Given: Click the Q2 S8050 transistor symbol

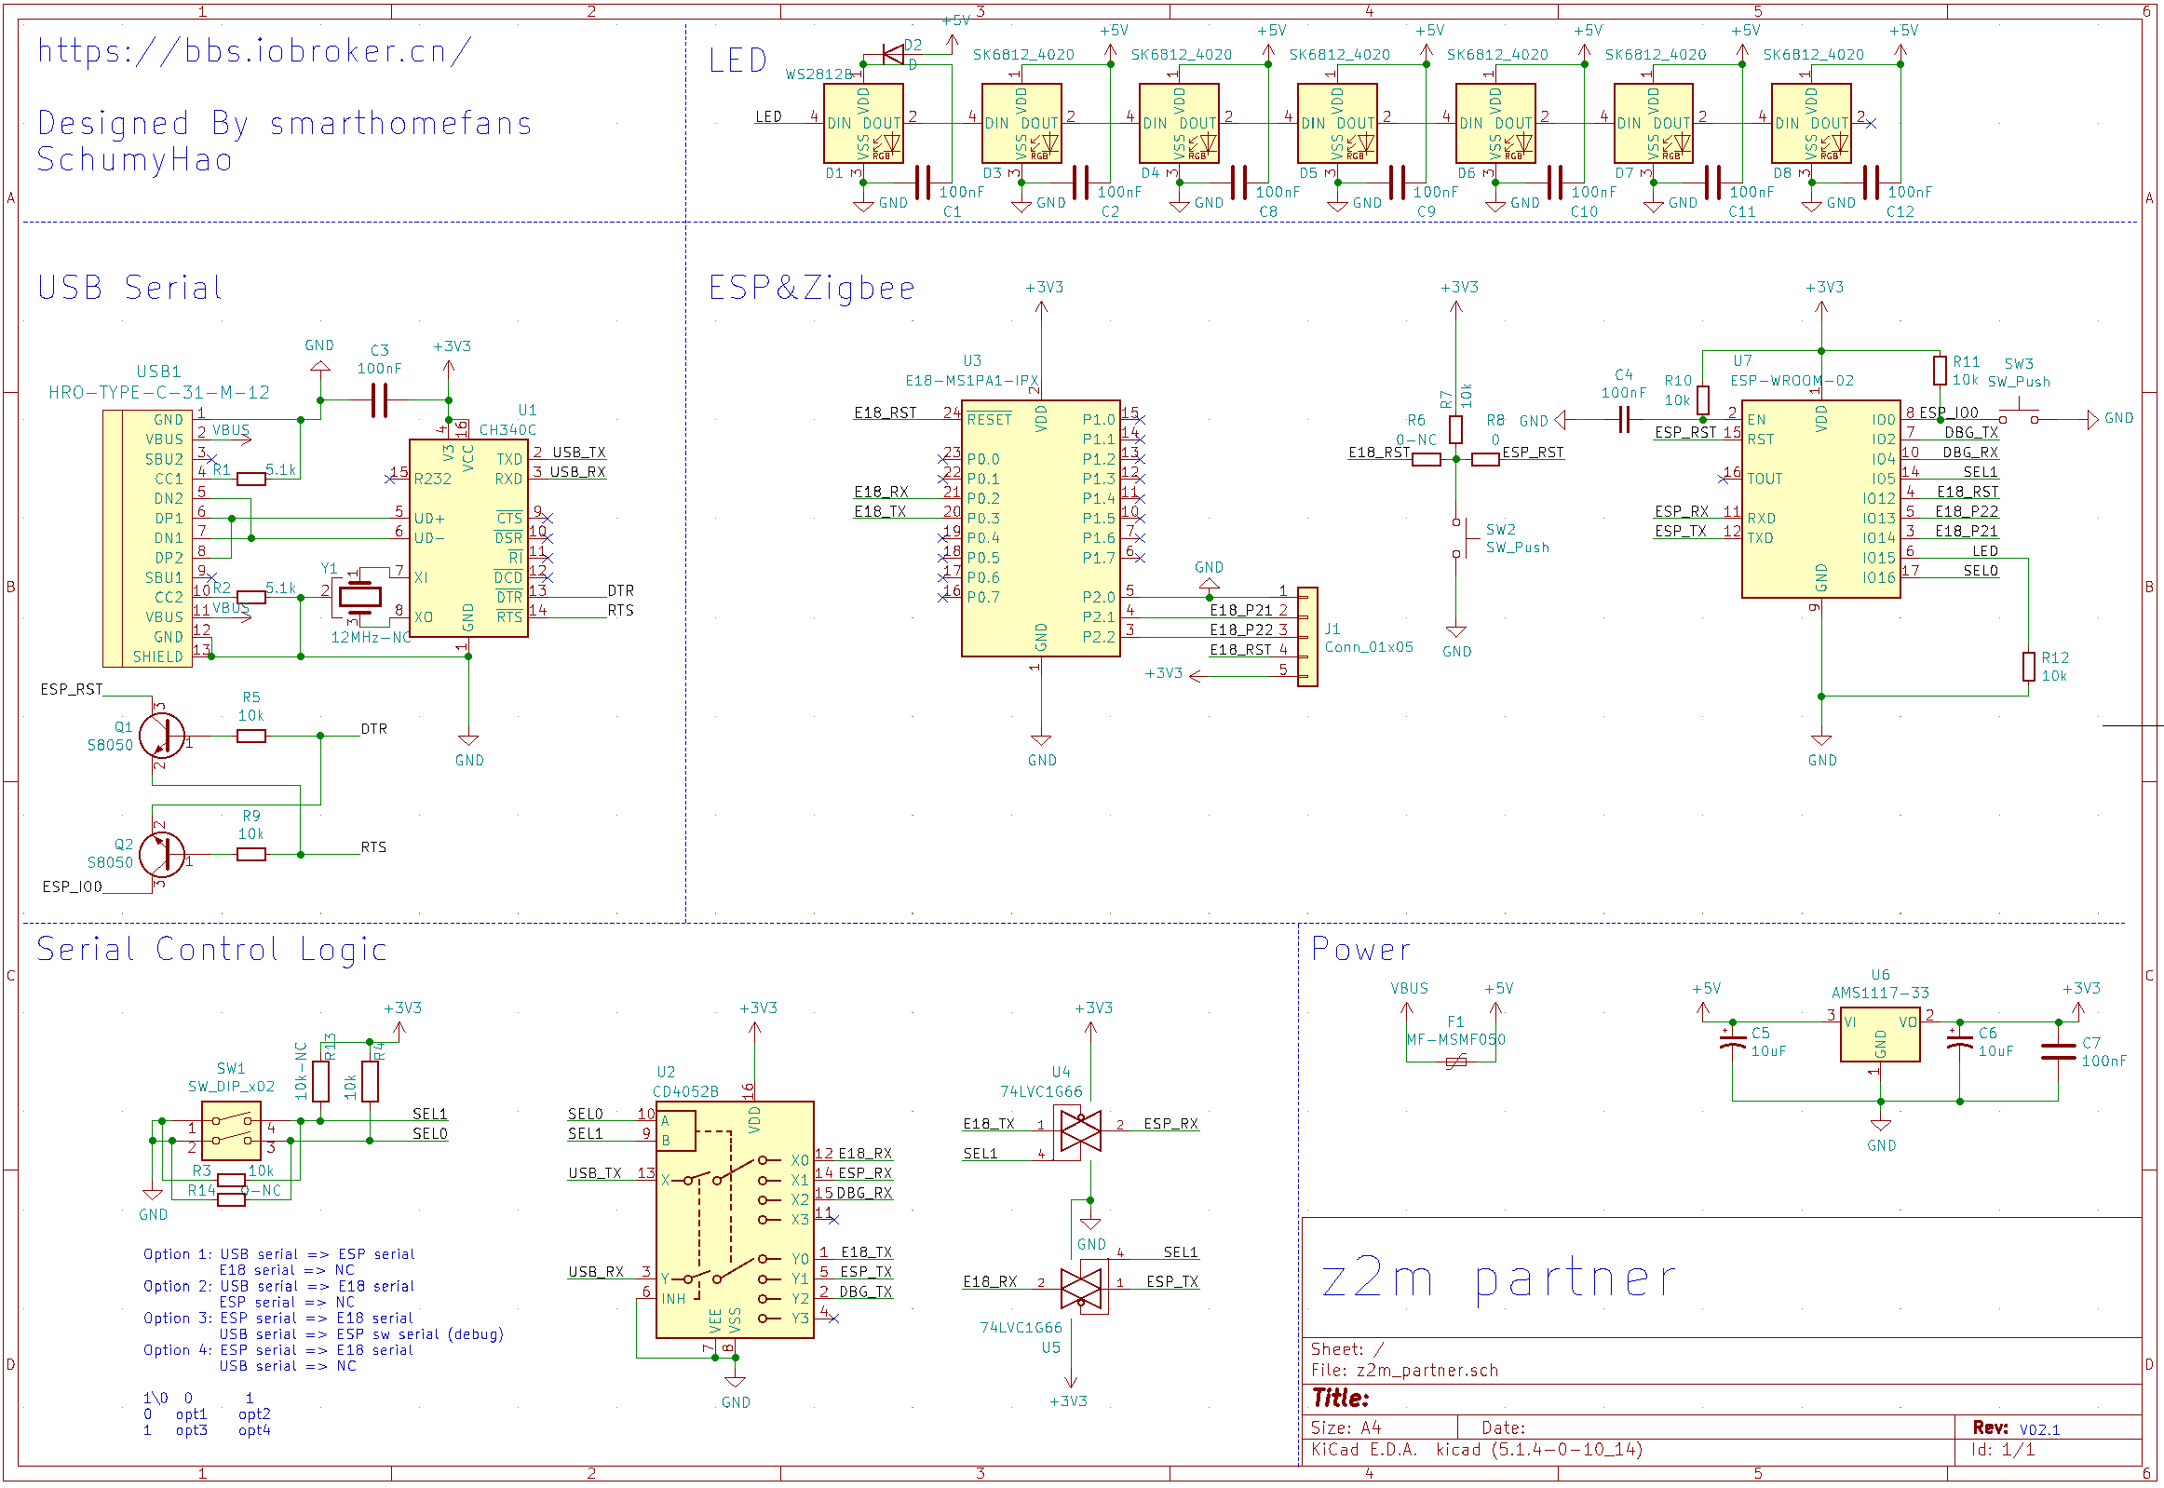Looking at the screenshot, I should click(x=161, y=854).
